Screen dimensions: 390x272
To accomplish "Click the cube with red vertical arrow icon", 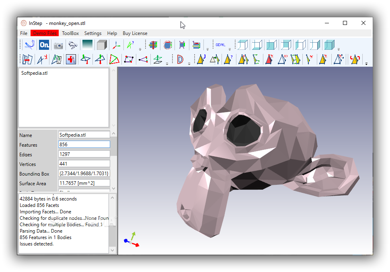I will coord(153,45).
